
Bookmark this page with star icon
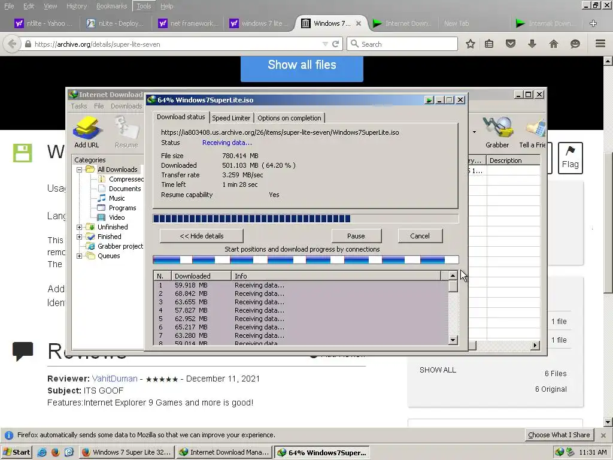(x=471, y=44)
